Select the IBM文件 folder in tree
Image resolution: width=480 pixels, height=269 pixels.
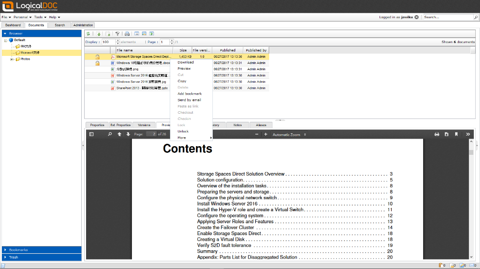point(26,46)
